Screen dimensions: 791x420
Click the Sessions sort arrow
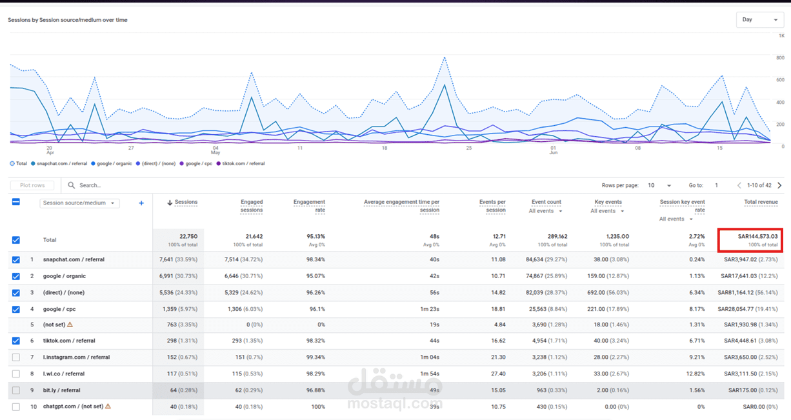(x=170, y=203)
